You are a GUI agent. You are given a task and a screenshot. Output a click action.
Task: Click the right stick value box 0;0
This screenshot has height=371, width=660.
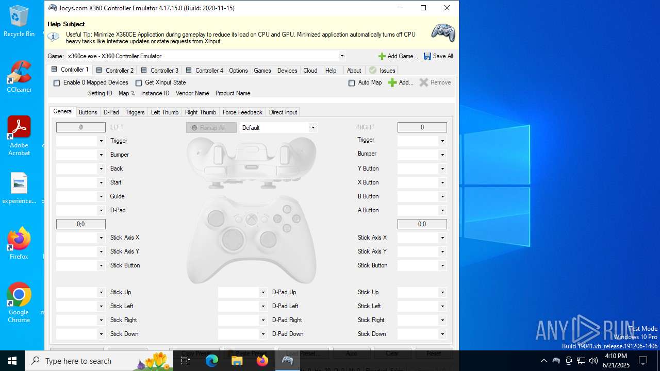coord(422,224)
